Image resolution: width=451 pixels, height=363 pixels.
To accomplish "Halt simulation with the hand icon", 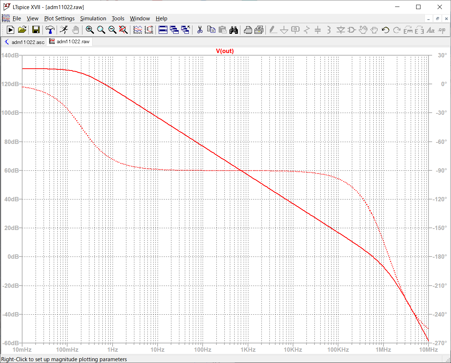I will [75, 30].
